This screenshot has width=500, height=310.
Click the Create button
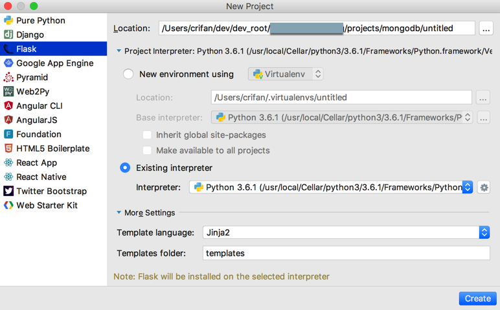(x=478, y=298)
